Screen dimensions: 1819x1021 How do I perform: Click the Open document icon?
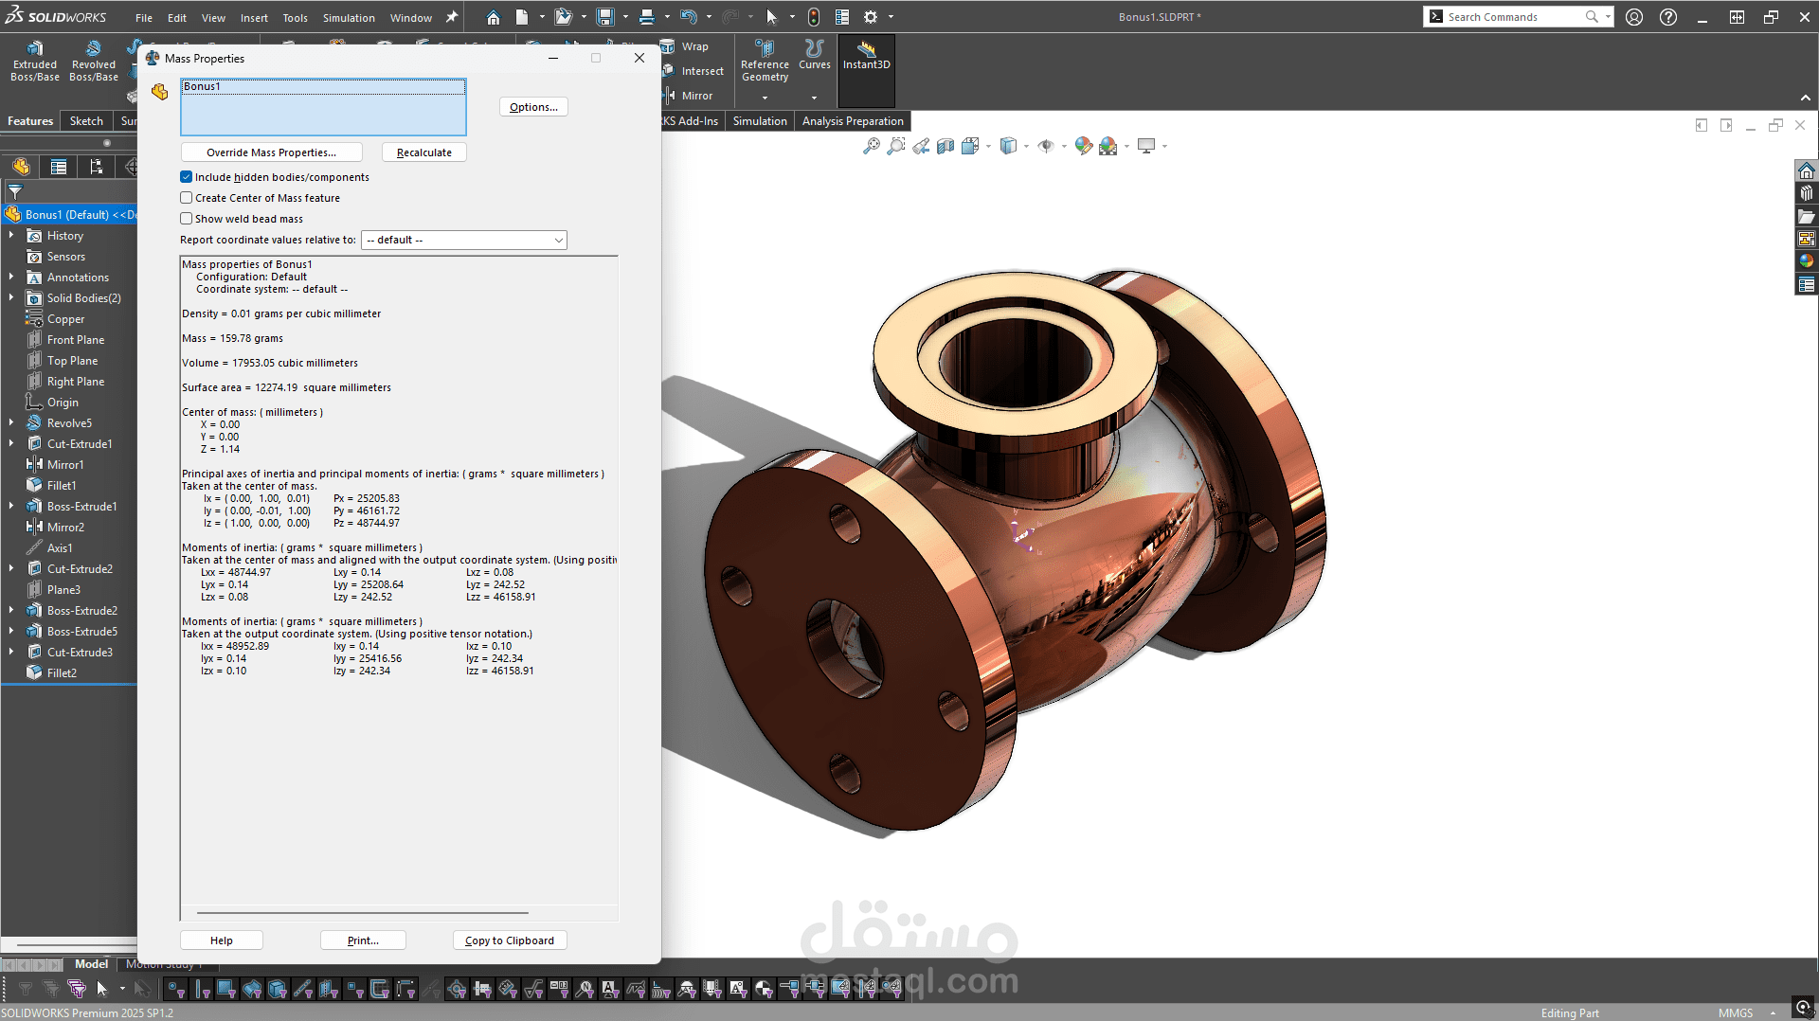pyautogui.click(x=563, y=17)
